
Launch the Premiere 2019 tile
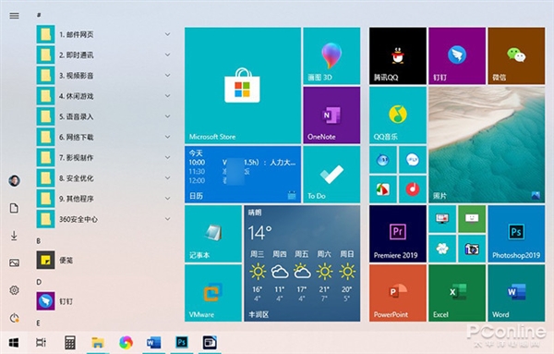pos(398,234)
